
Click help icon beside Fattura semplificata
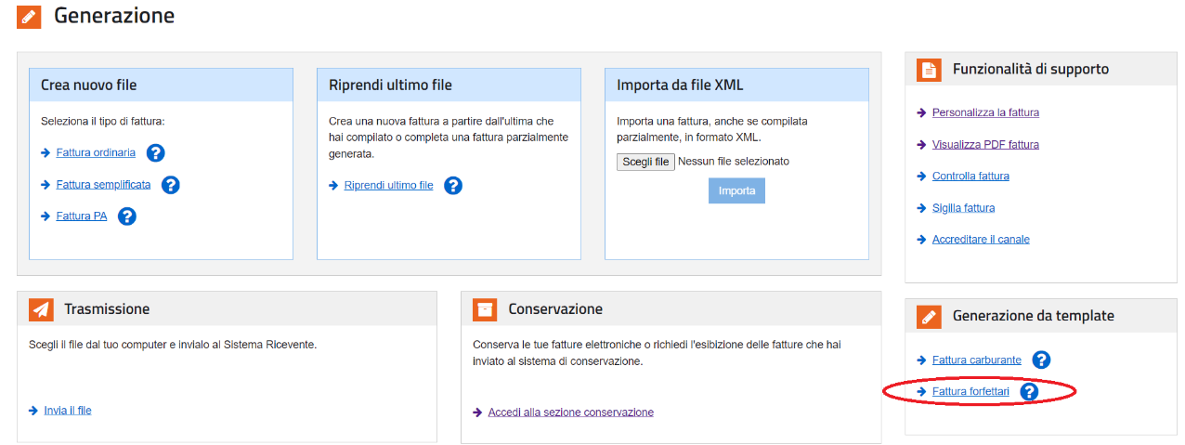tap(170, 185)
